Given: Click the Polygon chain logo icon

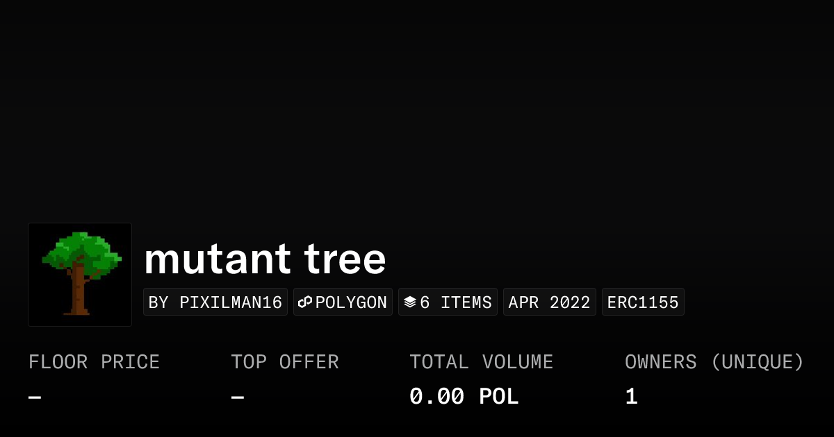Looking at the screenshot, I should [305, 302].
